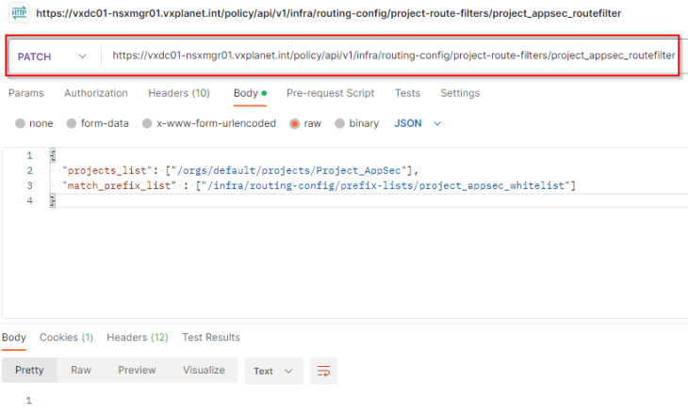Image resolution: width=688 pixels, height=413 pixels.
Task: Choose the form-data radio option
Action: 71,123
